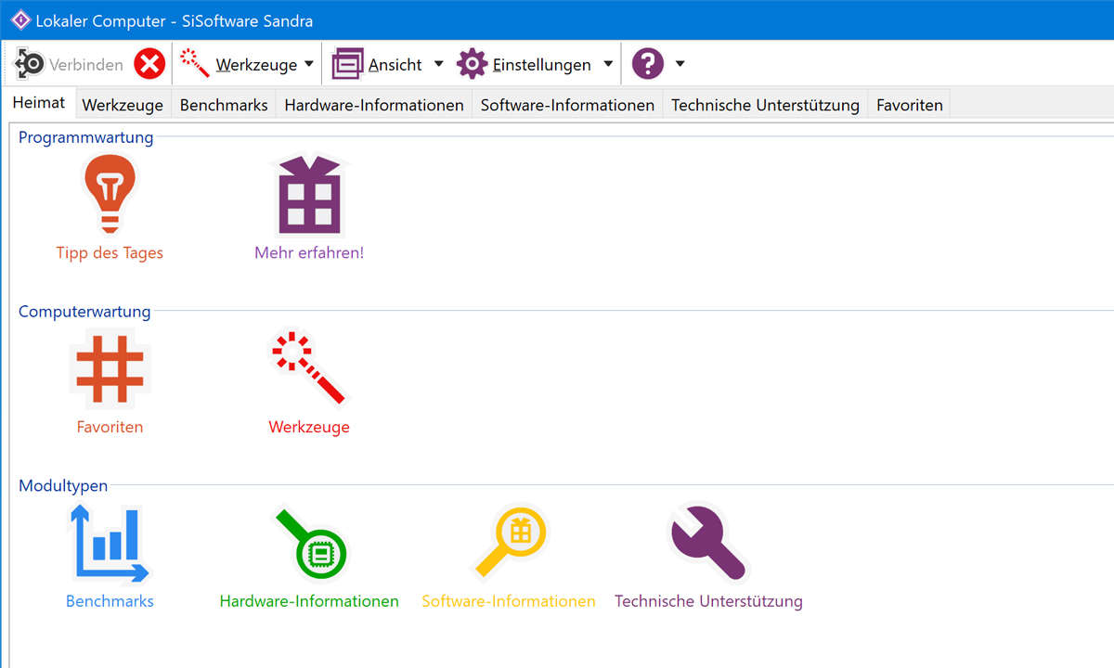
Task: Click the yellow Software-Informationen label
Action: [509, 601]
